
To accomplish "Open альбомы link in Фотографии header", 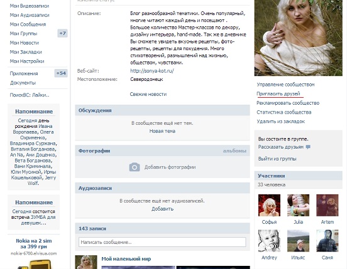I will tap(234, 150).
